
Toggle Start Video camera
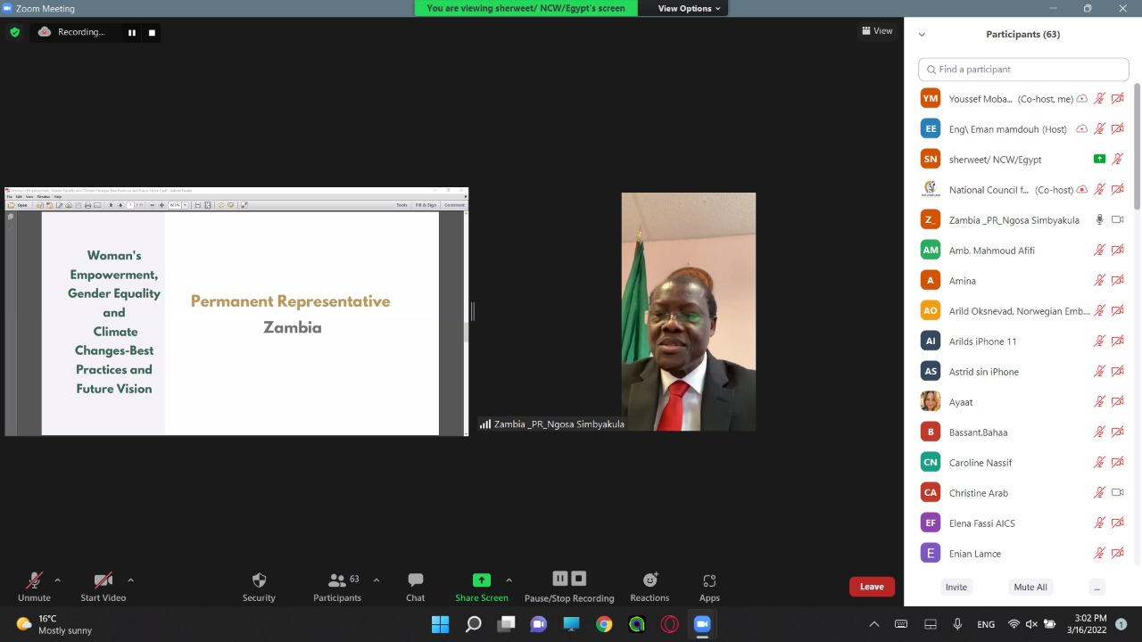click(x=103, y=586)
